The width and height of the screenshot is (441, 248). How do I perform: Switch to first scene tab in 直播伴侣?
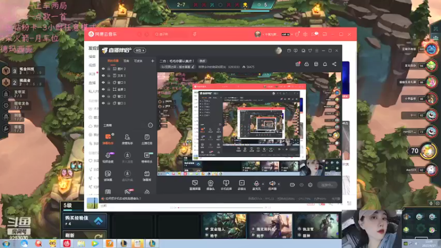click(x=113, y=61)
